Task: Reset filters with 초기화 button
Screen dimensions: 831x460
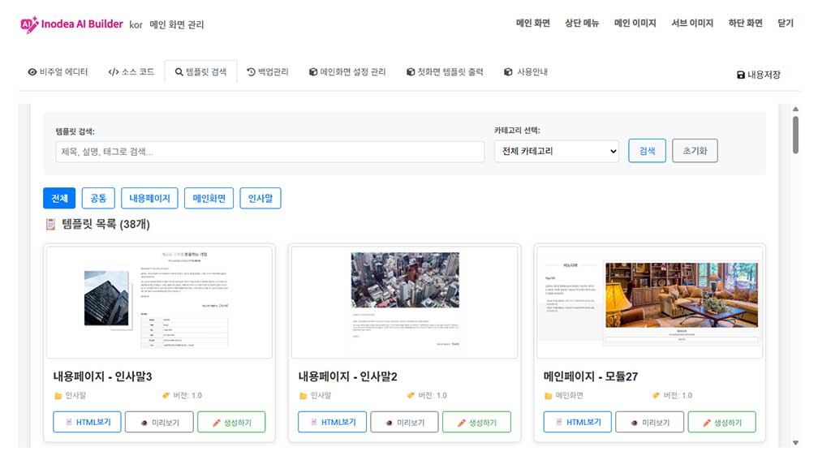Action: tap(695, 151)
